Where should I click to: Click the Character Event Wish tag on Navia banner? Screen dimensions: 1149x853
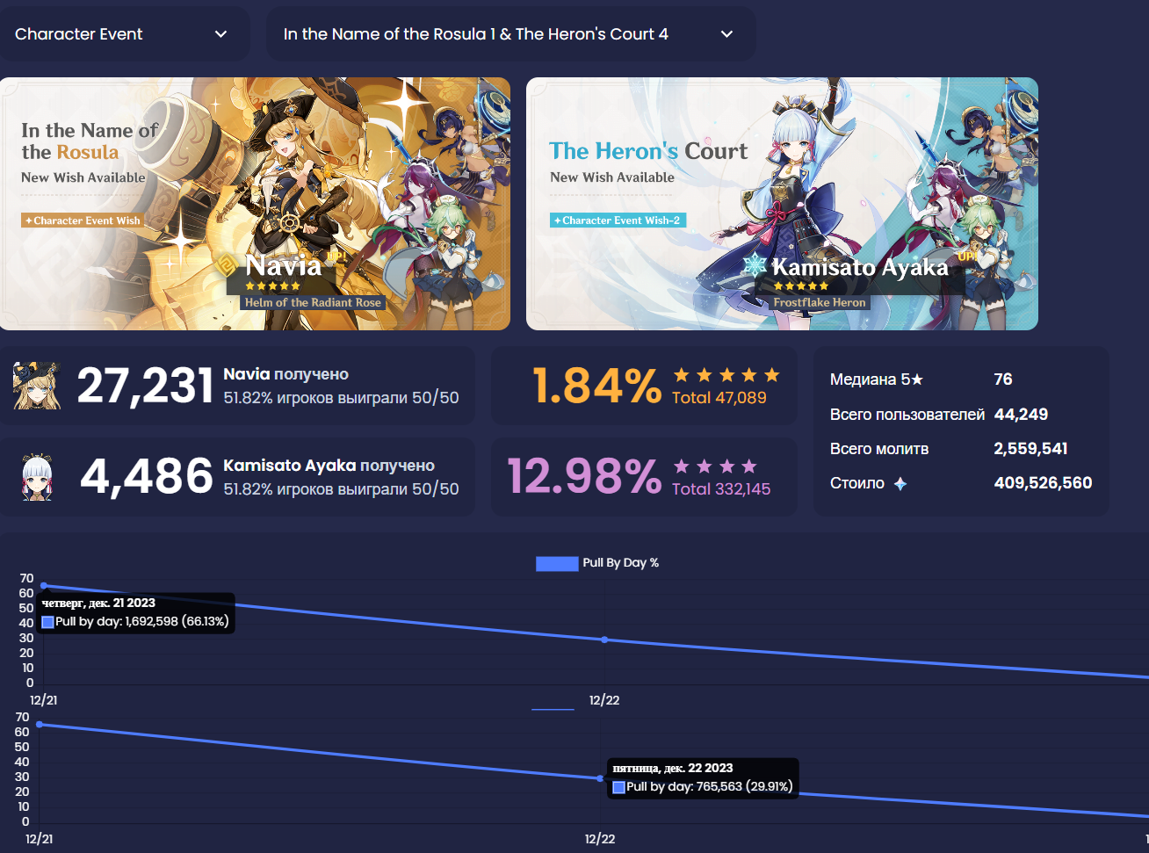(x=83, y=220)
